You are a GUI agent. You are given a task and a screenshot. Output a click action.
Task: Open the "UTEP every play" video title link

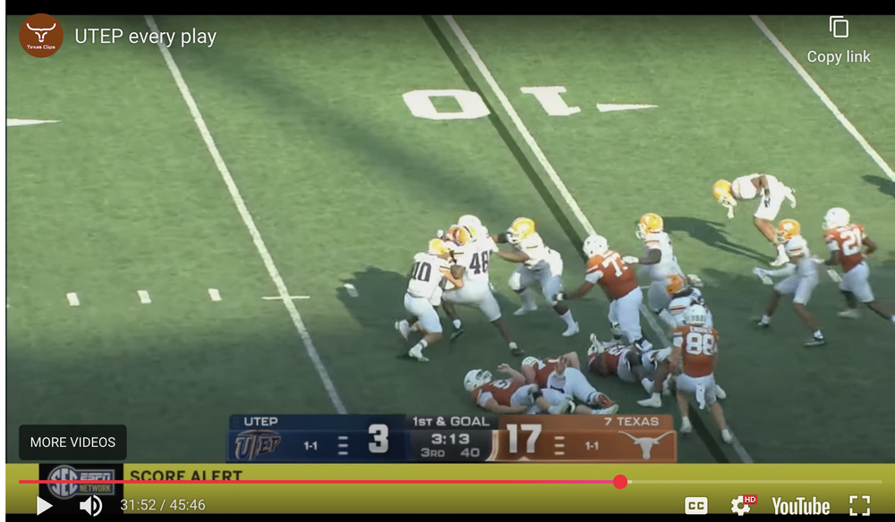point(145,37)
